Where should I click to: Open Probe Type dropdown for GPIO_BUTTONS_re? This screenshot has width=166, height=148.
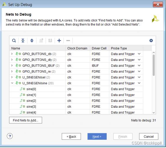click(x=139, y=71)
